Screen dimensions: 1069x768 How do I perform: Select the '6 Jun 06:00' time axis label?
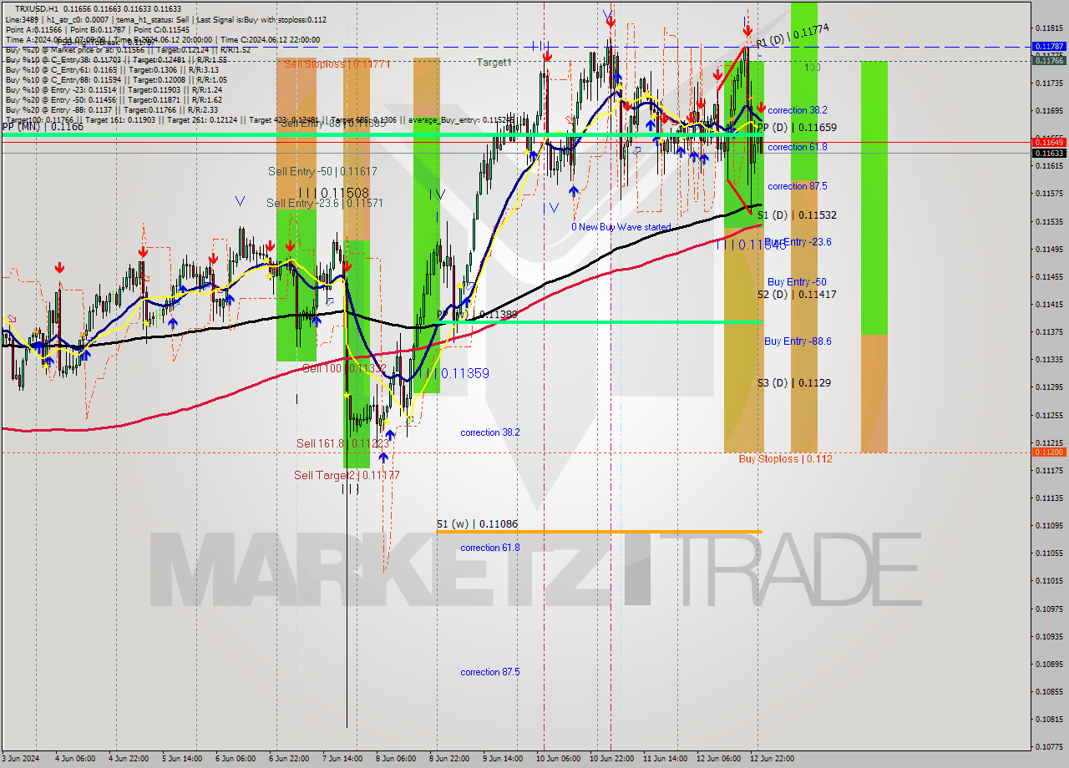pyautogui.click(x=236, y=759)
